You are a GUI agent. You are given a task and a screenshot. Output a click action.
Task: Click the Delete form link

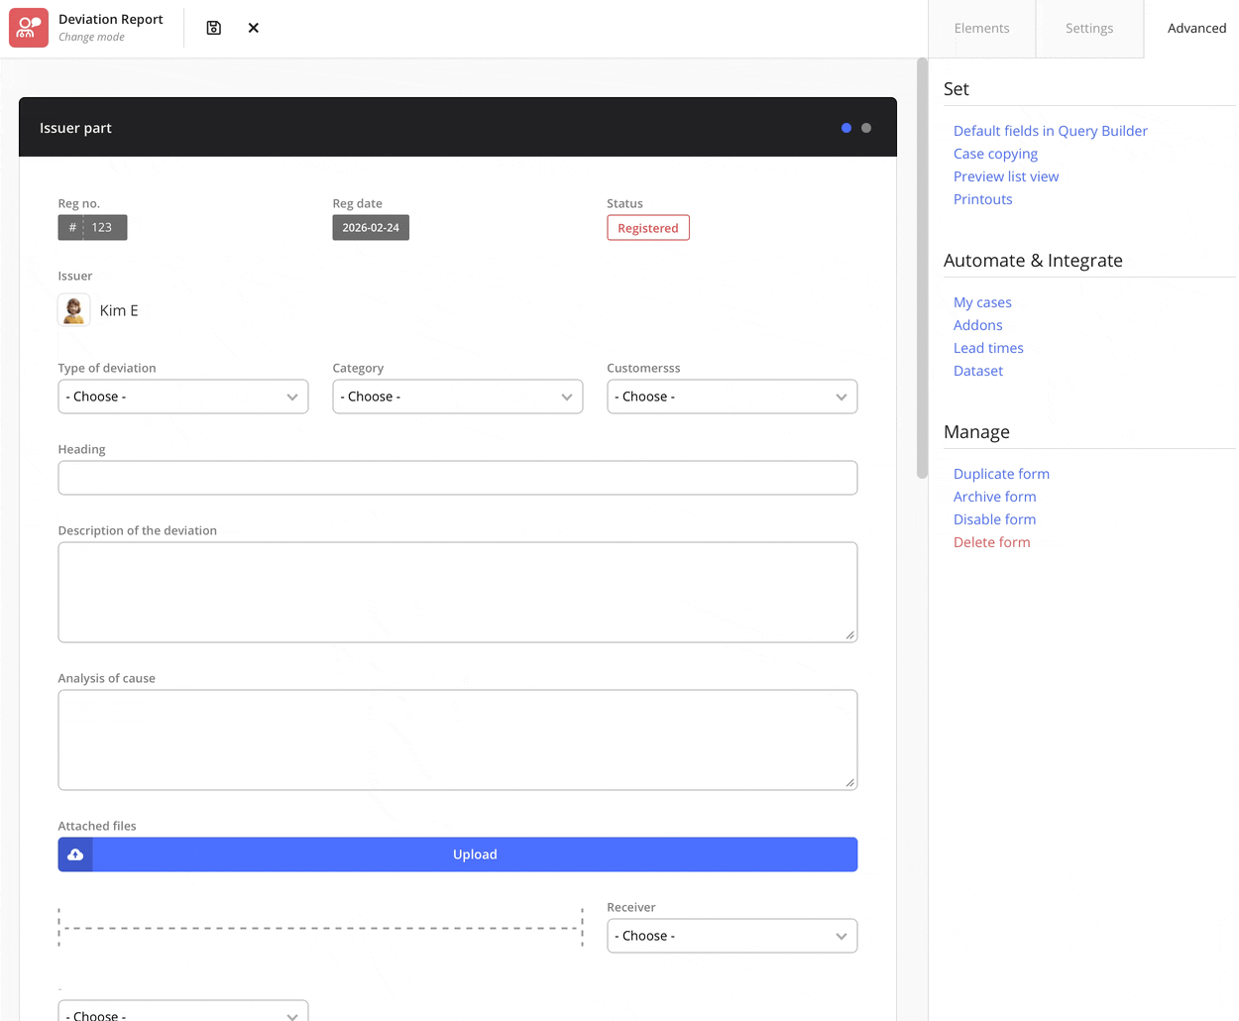click(x=991, y=542)
